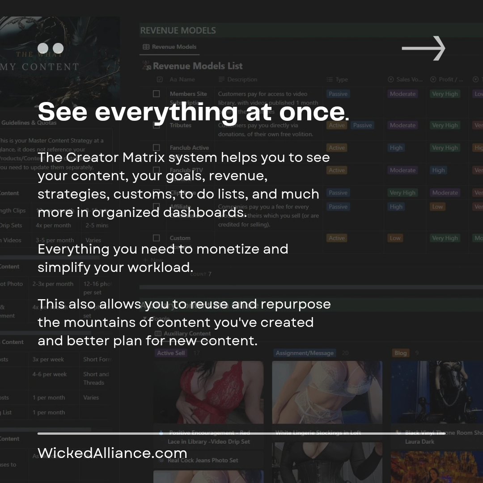Select the Assignment/Message board group label
This screenshot has width=483, height=483.
coord(305,353)
